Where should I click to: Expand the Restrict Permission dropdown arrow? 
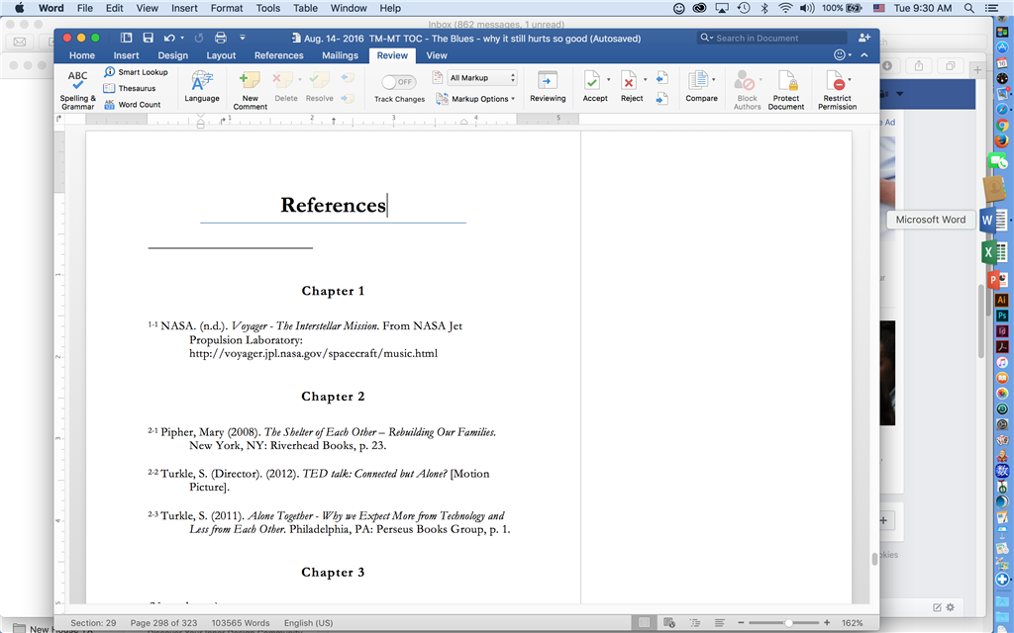click(849, 79)
